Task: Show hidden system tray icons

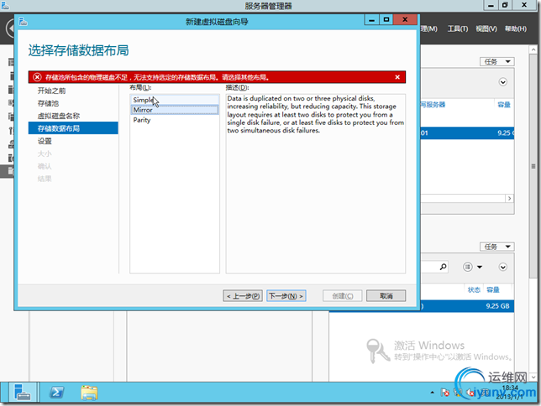Action: pyautogui.click(x=432, y=393)
